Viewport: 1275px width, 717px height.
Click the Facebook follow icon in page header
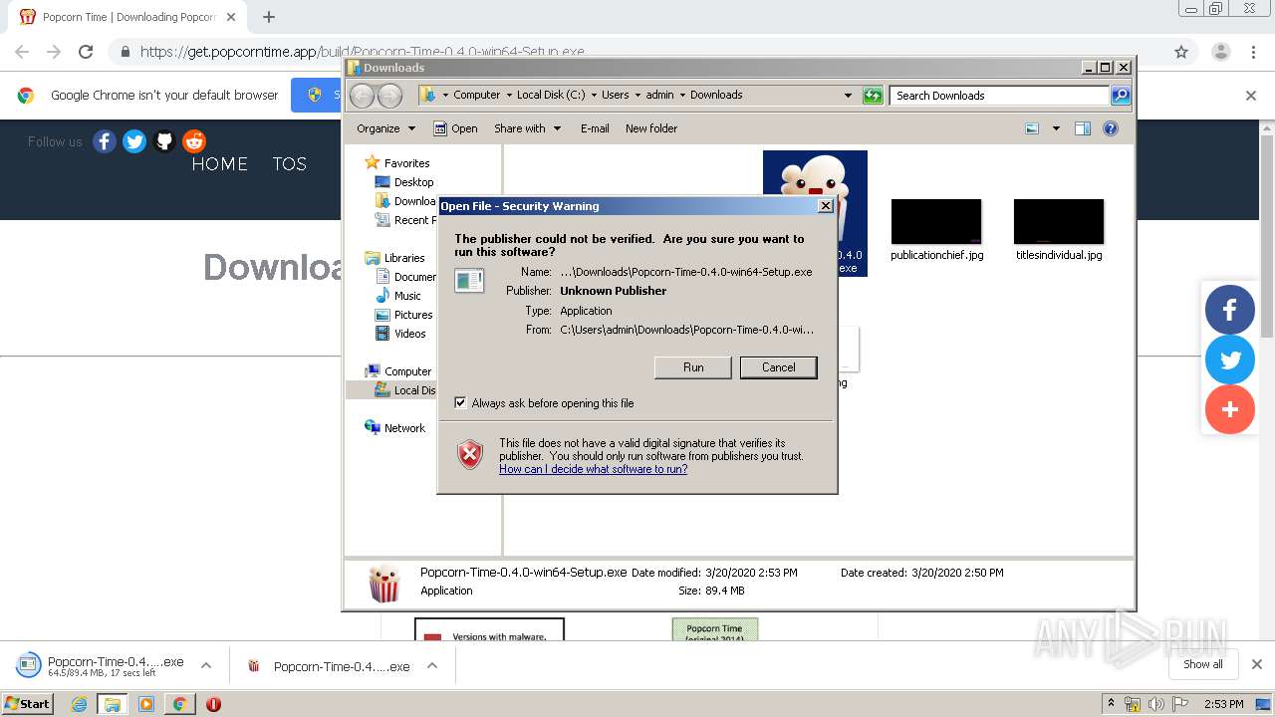click(x=105, y=141)
